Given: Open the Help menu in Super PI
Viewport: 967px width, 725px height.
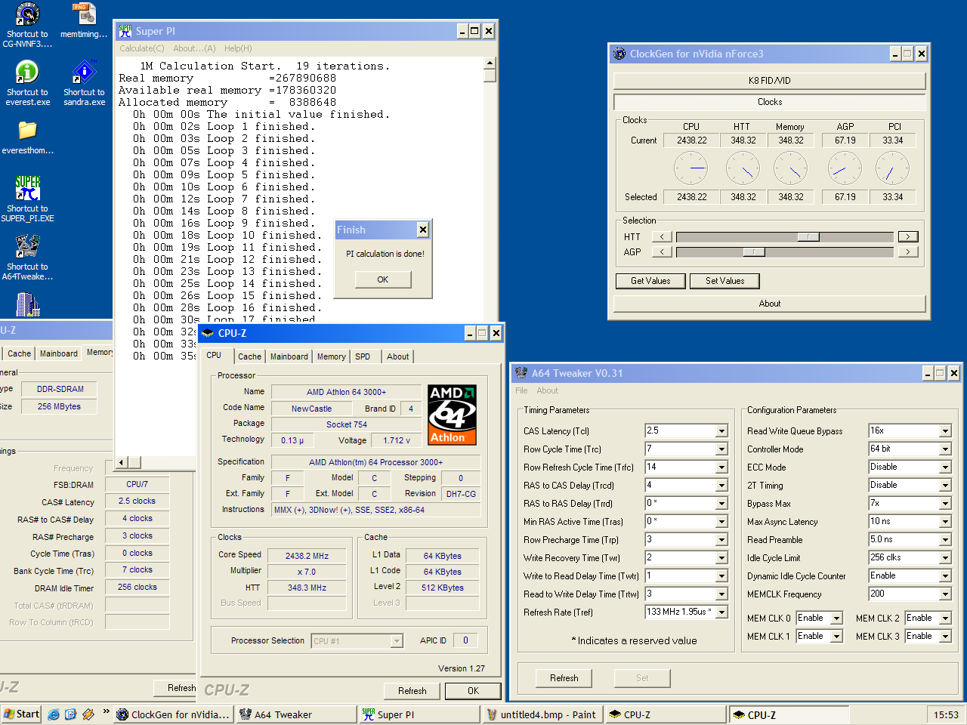Looking at the screenshot, I should point(238,48).
